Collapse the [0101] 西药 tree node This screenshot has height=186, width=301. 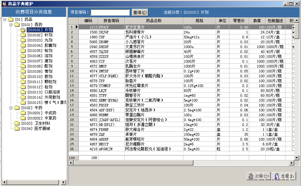tap(11, 25)
